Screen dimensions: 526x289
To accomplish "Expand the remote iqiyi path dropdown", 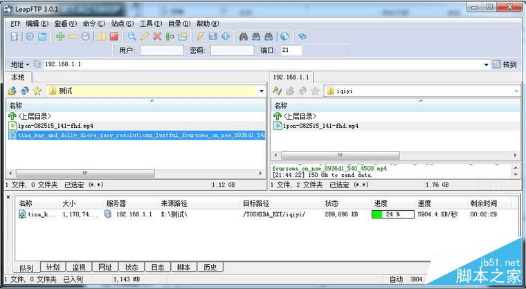I will point(516,91).
